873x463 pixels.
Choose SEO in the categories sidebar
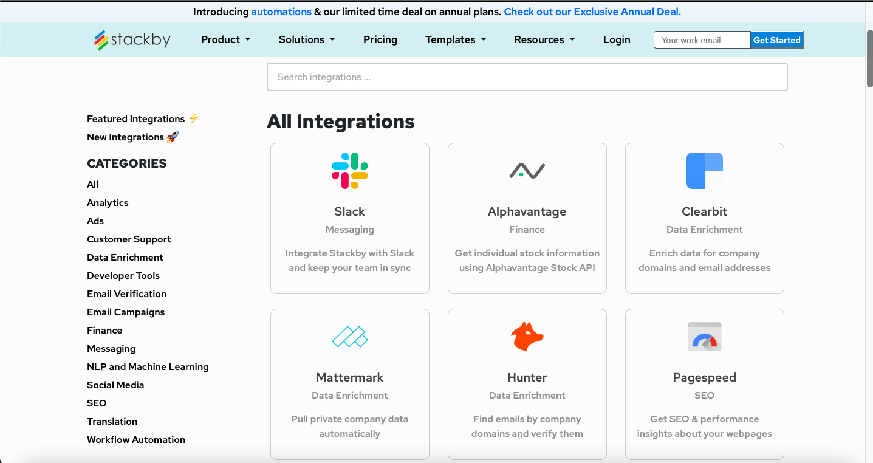click(x=97, y=403)
